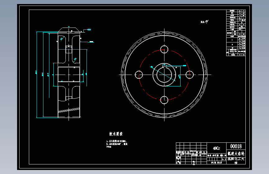The width and height of the screenshot is (269, 174).
Task: Select the right bolt hole circle on gear
Action: point(190,75)
